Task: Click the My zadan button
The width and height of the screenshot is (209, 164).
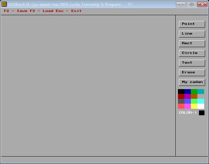Action: (x=192, y=82)
